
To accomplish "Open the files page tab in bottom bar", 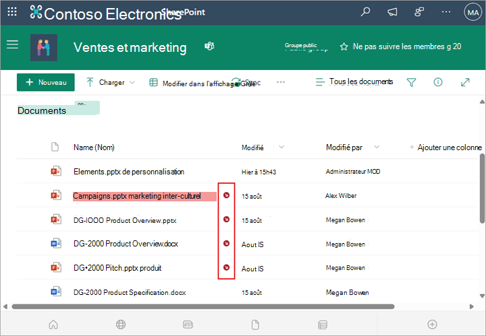I will pyautogui.click(x=255, y=325).
